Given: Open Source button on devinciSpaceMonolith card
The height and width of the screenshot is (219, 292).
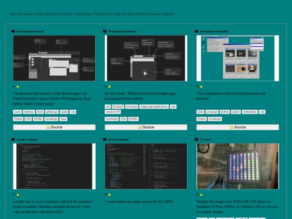Looking at the screenshot, I should click(x=237, y=127).
